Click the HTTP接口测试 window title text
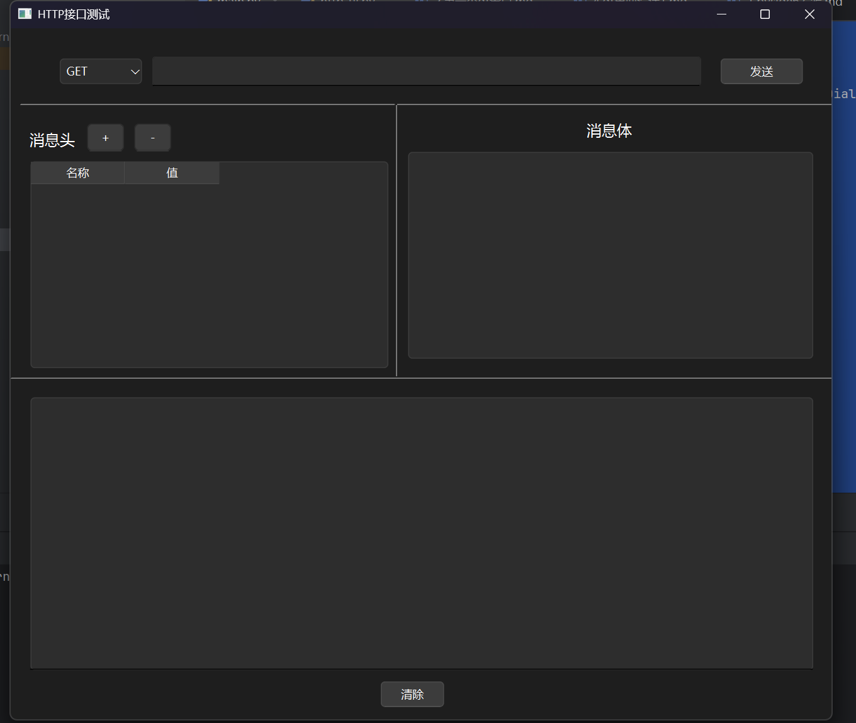856x723 pixels. pyautogui.click(x=74, y=14)
